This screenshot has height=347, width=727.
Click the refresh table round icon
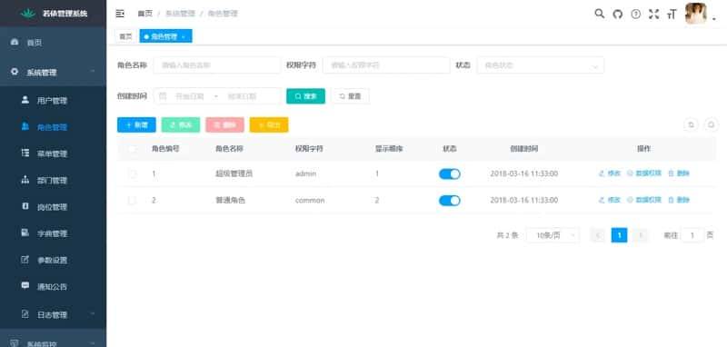(x=691, y=124)
